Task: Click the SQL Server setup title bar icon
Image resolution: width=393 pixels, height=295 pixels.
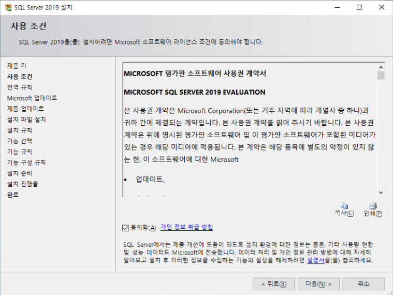Action: tap(8, 7)
